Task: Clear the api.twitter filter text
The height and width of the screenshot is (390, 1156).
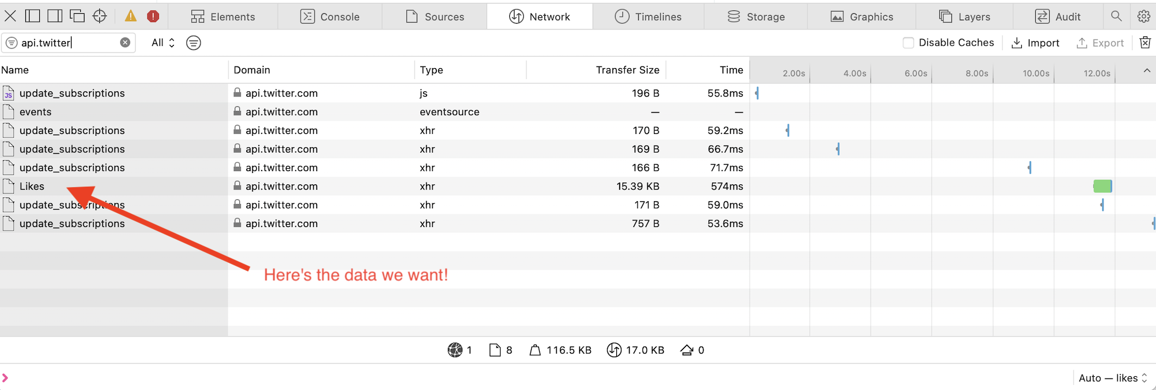Action: coord(125,43)
